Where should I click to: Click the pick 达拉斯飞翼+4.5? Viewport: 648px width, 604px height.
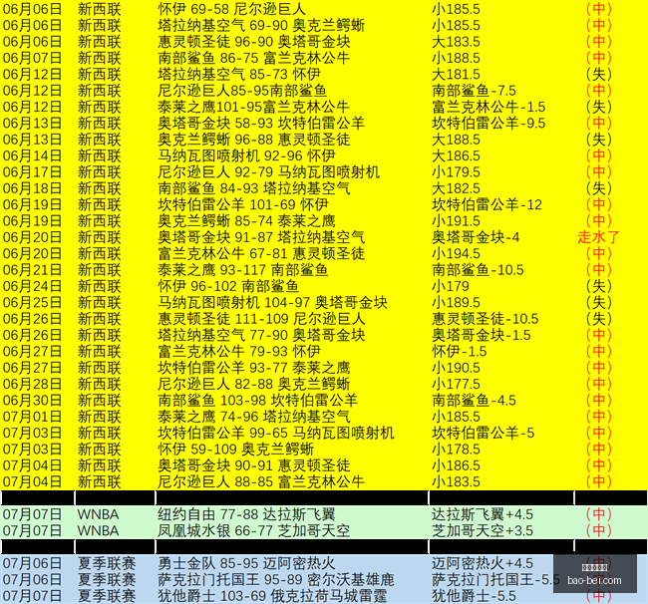pyautogui.click(x=483, y=514)
